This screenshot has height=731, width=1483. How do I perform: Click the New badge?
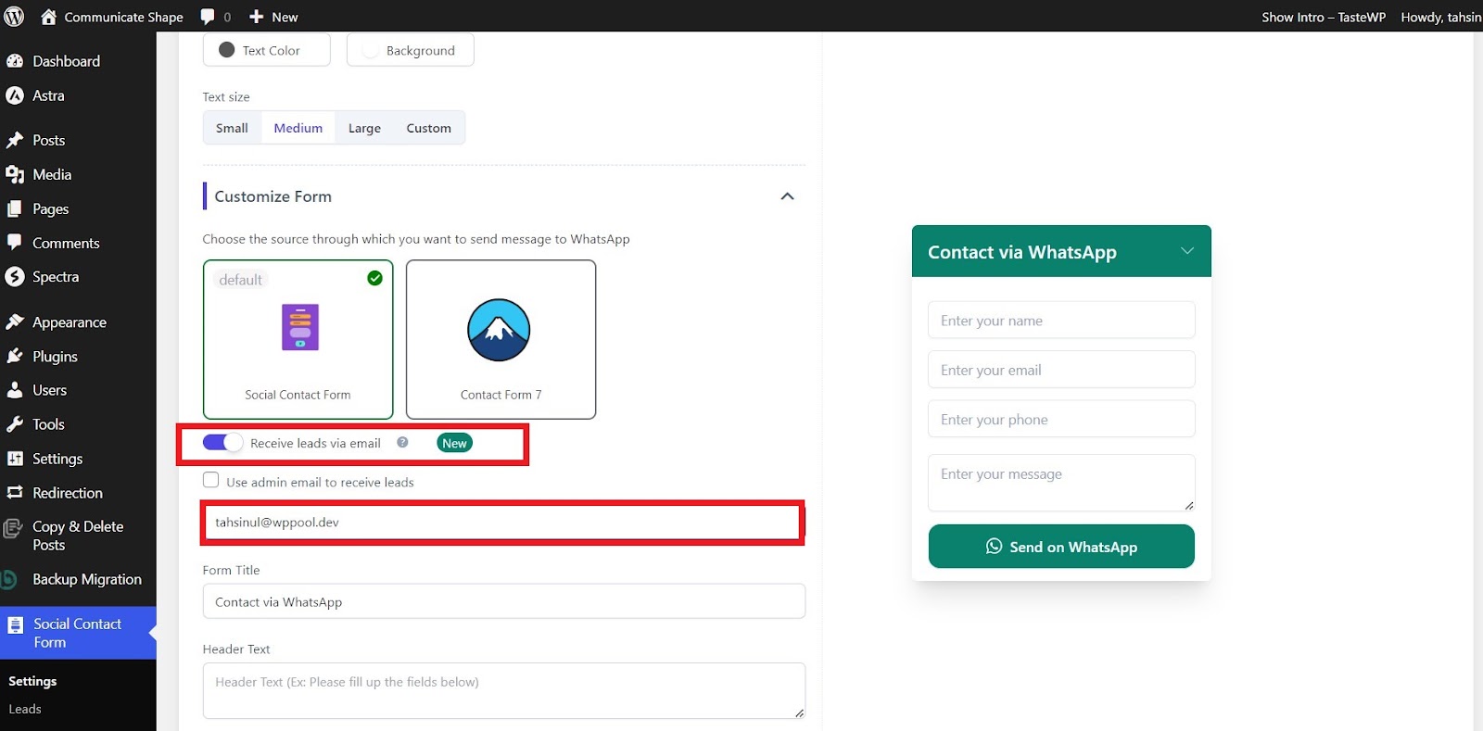[x=454, y=443]
